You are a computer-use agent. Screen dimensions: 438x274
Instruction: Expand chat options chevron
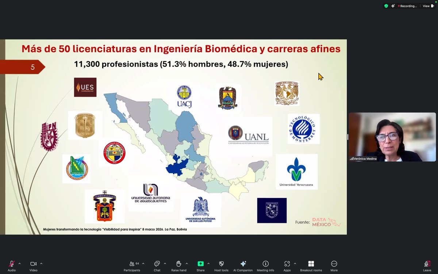(x=165, y=263)
